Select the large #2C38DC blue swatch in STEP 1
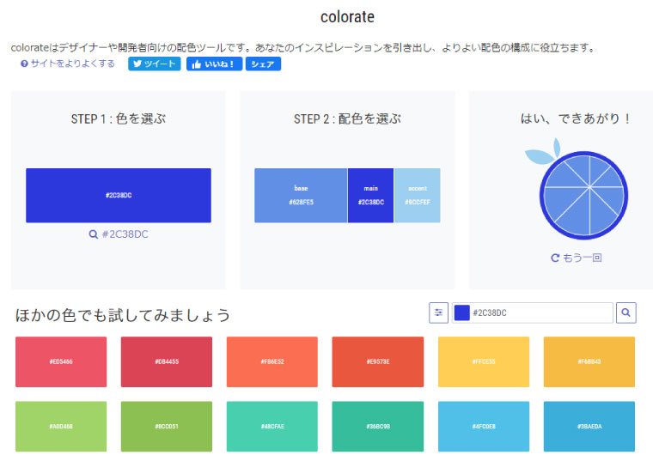Viewport: 653px width, 455px height. point(119,195)
